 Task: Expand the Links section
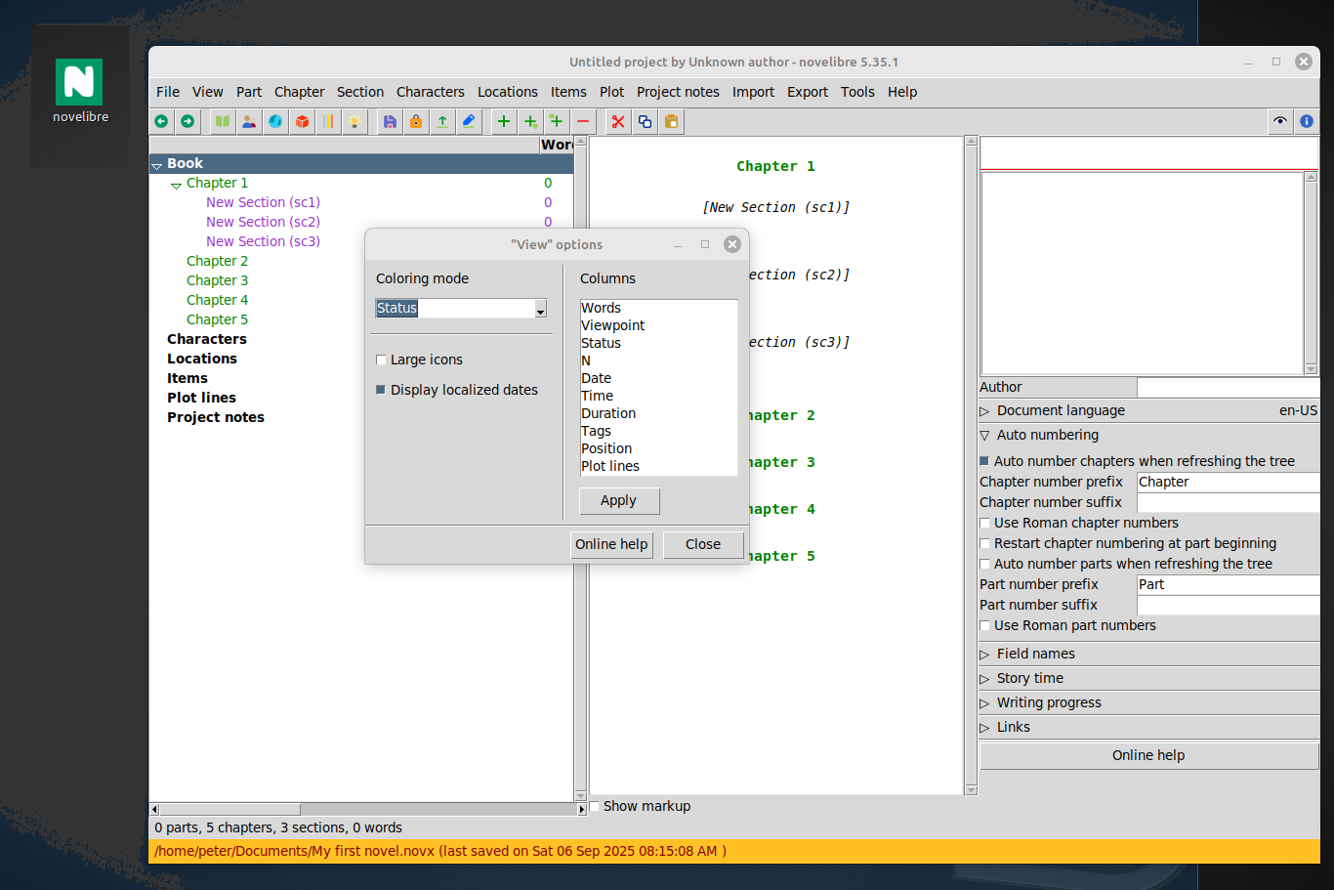click(x=984, y=728)
